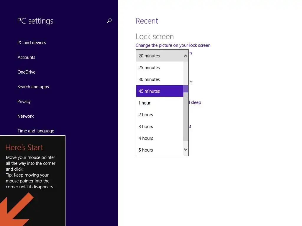302x226 pixels.
Task: Pick the 3 hours option
Action: click(160, 127)
